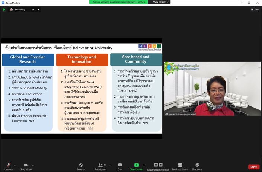Expand arrow next to Participants
This screenshot has width=262, height=172.
(x=110, y=165)
